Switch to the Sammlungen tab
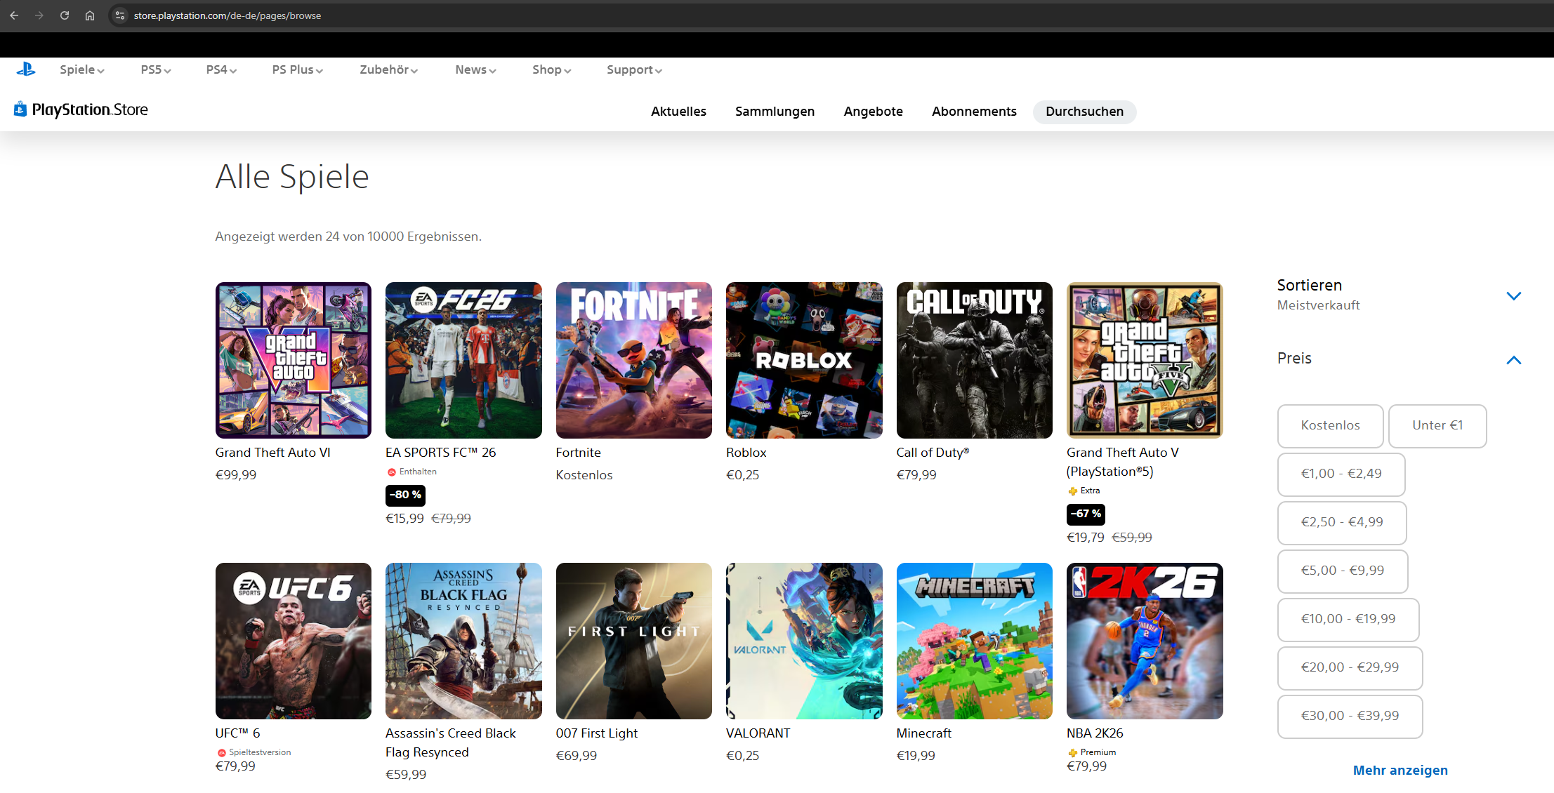1554x793 pixels. coord(775,112)
